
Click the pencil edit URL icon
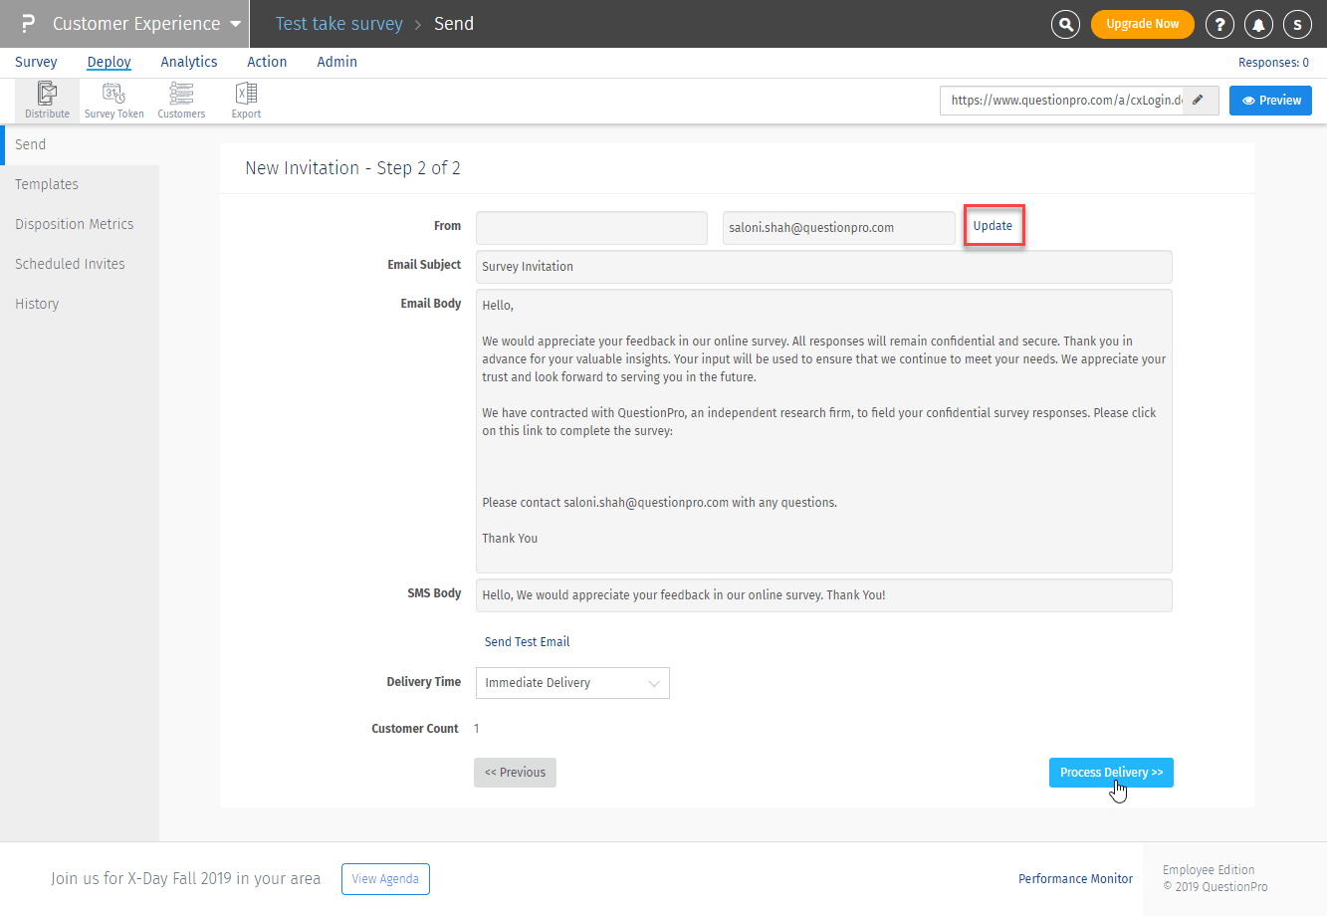click(1200, 100)
